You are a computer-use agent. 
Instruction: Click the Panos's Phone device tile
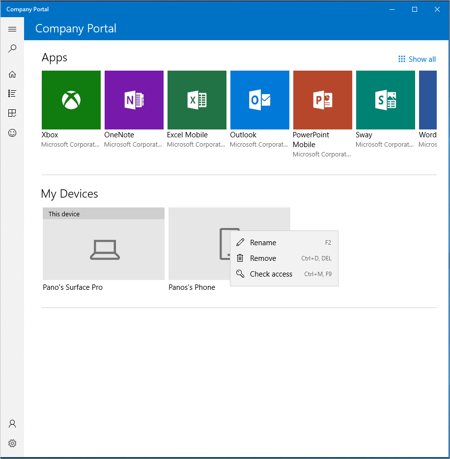pyautogui.click(x=199, y=244)
